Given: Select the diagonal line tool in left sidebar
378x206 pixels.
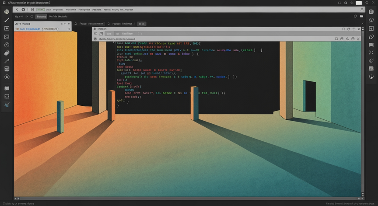Looking at the screenshot, I should [7, 20].
